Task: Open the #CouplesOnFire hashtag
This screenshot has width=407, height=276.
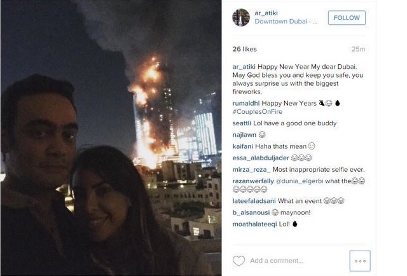Action: pyautogui.click(x=257, y=112)
